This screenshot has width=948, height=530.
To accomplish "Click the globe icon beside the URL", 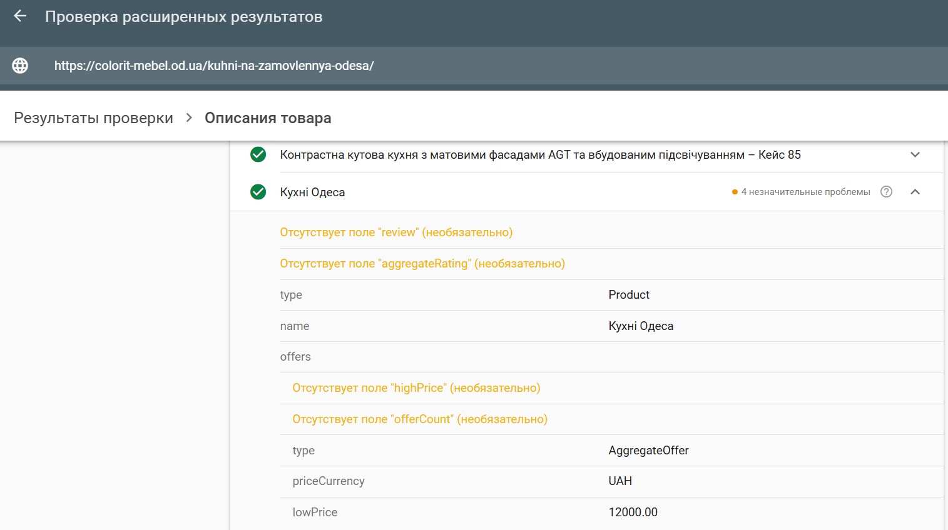I will pyautogui.click(x=20, y=66).
